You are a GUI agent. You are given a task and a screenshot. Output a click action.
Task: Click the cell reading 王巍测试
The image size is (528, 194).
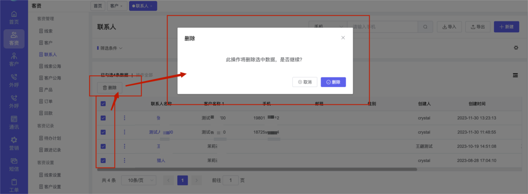click(x=424, y=146)
